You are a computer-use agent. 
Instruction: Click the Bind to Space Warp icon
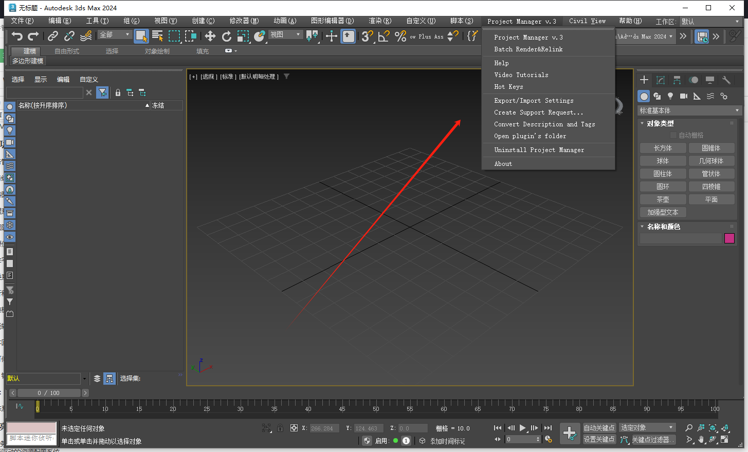pyautogui.click(x=86, y=36)
